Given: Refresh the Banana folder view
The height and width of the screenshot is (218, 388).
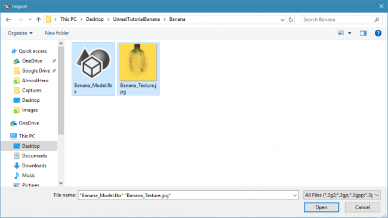Looking at the screenshot, I should [x=291, y=20].
